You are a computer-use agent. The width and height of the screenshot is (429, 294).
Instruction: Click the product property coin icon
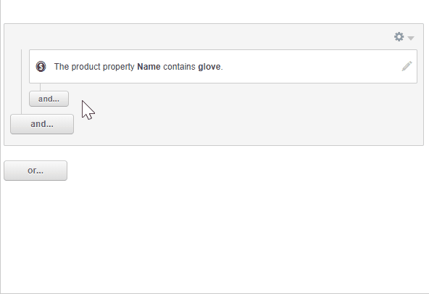[x=41, y=67]
